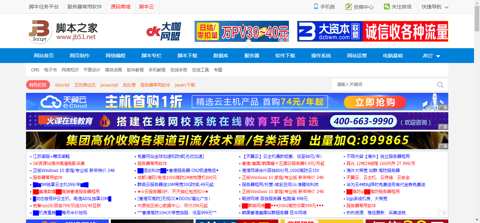Viewport: 480px width, 223px height.
Task: Open the javascript featured link
Action: coord(109,85)
